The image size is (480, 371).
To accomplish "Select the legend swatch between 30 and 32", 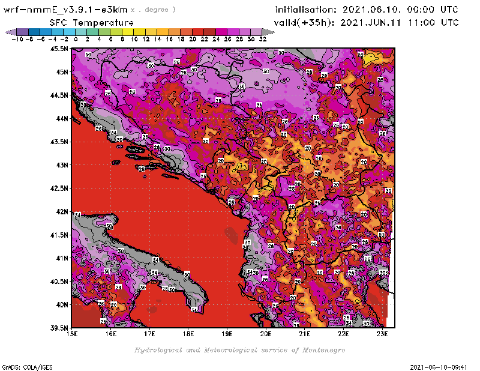I will pos(256,32).
